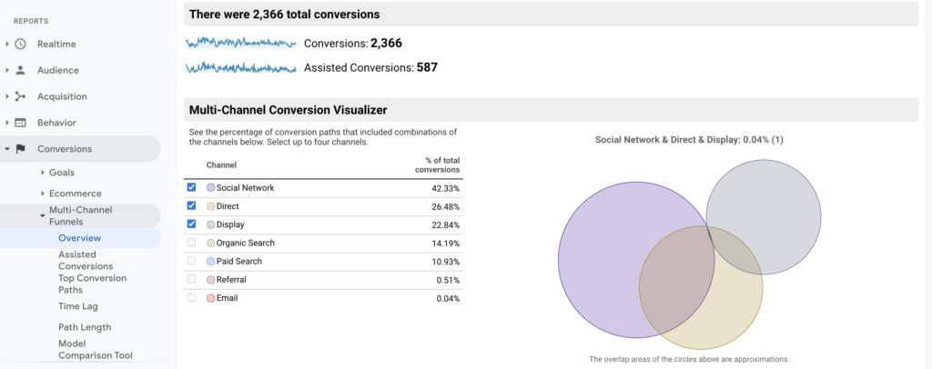The width and height of the screenshot is (932, 369).
Task: Uncheck the Direct channel checkbox
Action: (191, 205)
